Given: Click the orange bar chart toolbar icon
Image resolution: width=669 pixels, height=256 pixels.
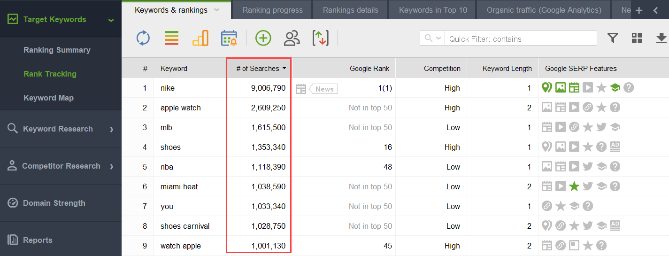Looking at the screenshot, I should click(x=200, y=38).
